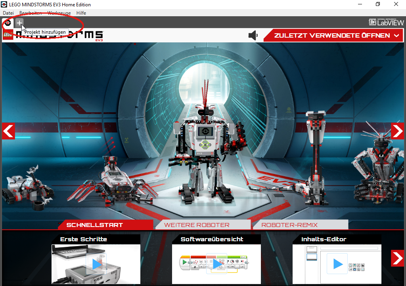Close the LEGO MINDSTORMS EV3 window

point(396,4)
